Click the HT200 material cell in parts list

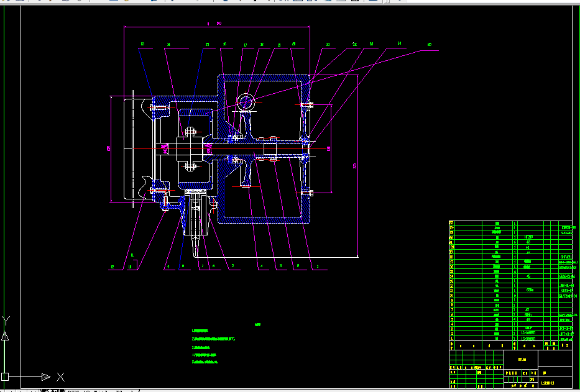528,237
